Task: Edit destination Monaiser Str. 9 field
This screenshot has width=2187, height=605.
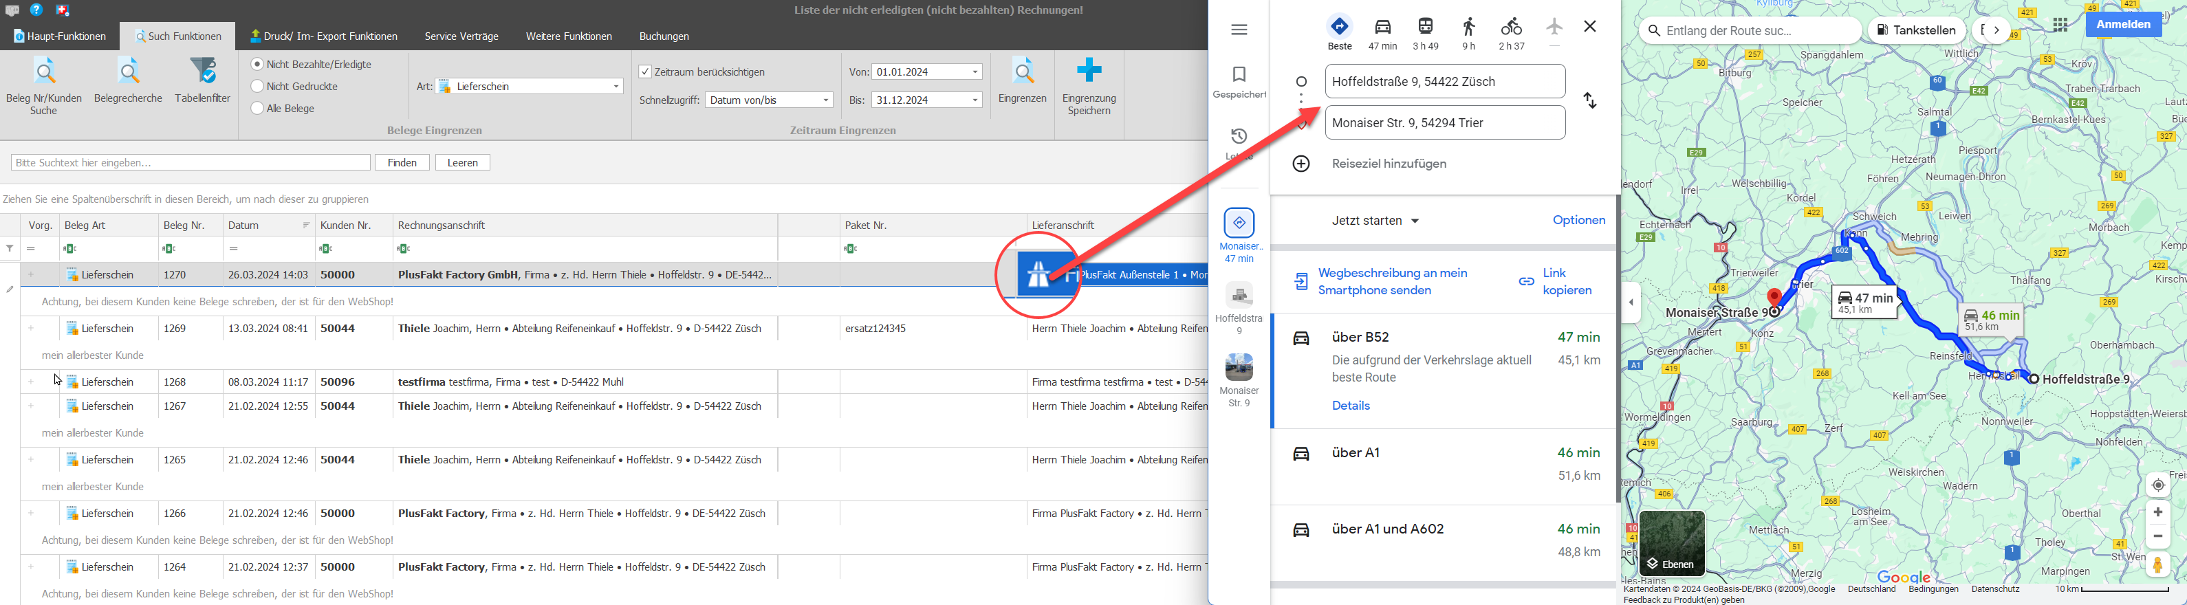Action: coord(1445,123)
